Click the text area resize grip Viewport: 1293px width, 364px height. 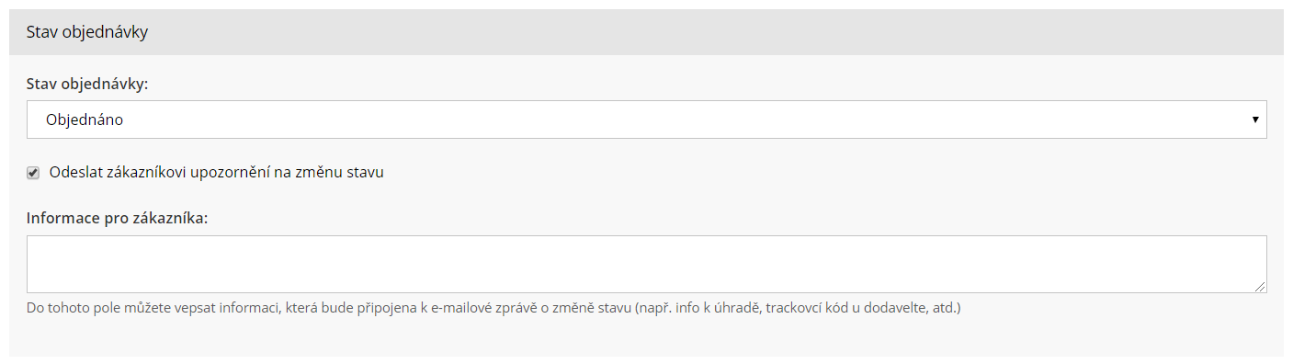[x=1260, y=287]
